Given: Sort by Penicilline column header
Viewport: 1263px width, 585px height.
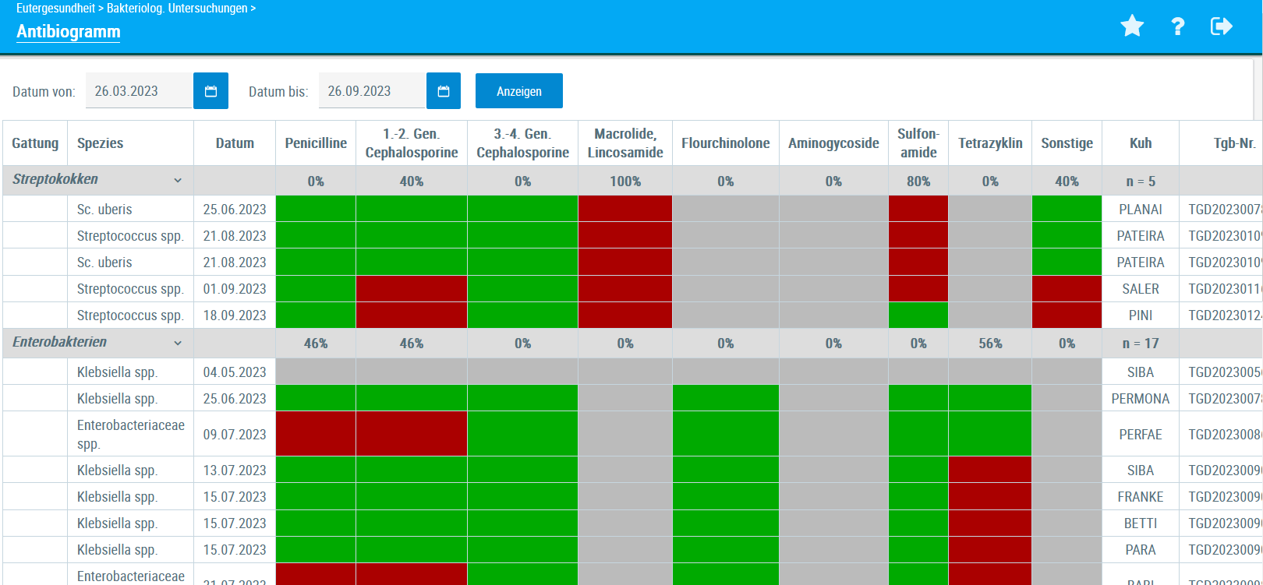Looking at the screenshot, I should [316, 143].
